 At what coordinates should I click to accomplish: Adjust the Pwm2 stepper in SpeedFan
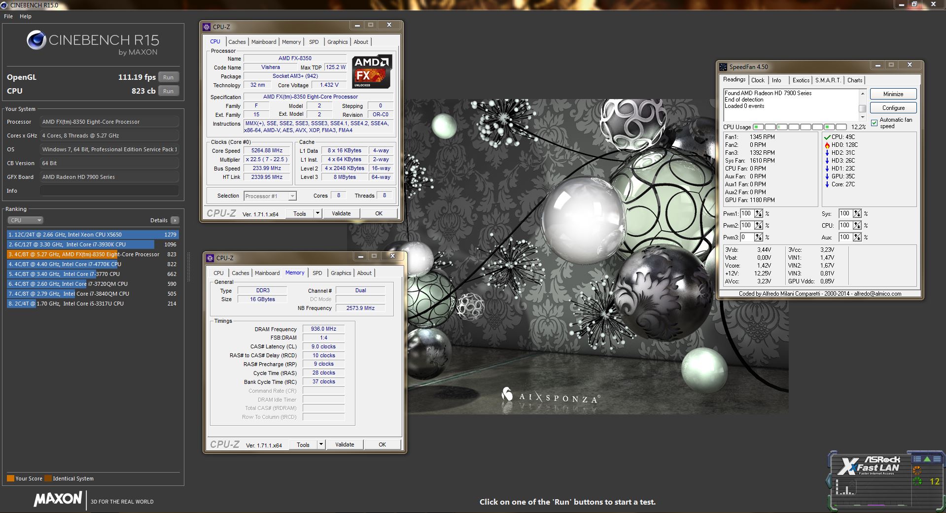(759, 226)
